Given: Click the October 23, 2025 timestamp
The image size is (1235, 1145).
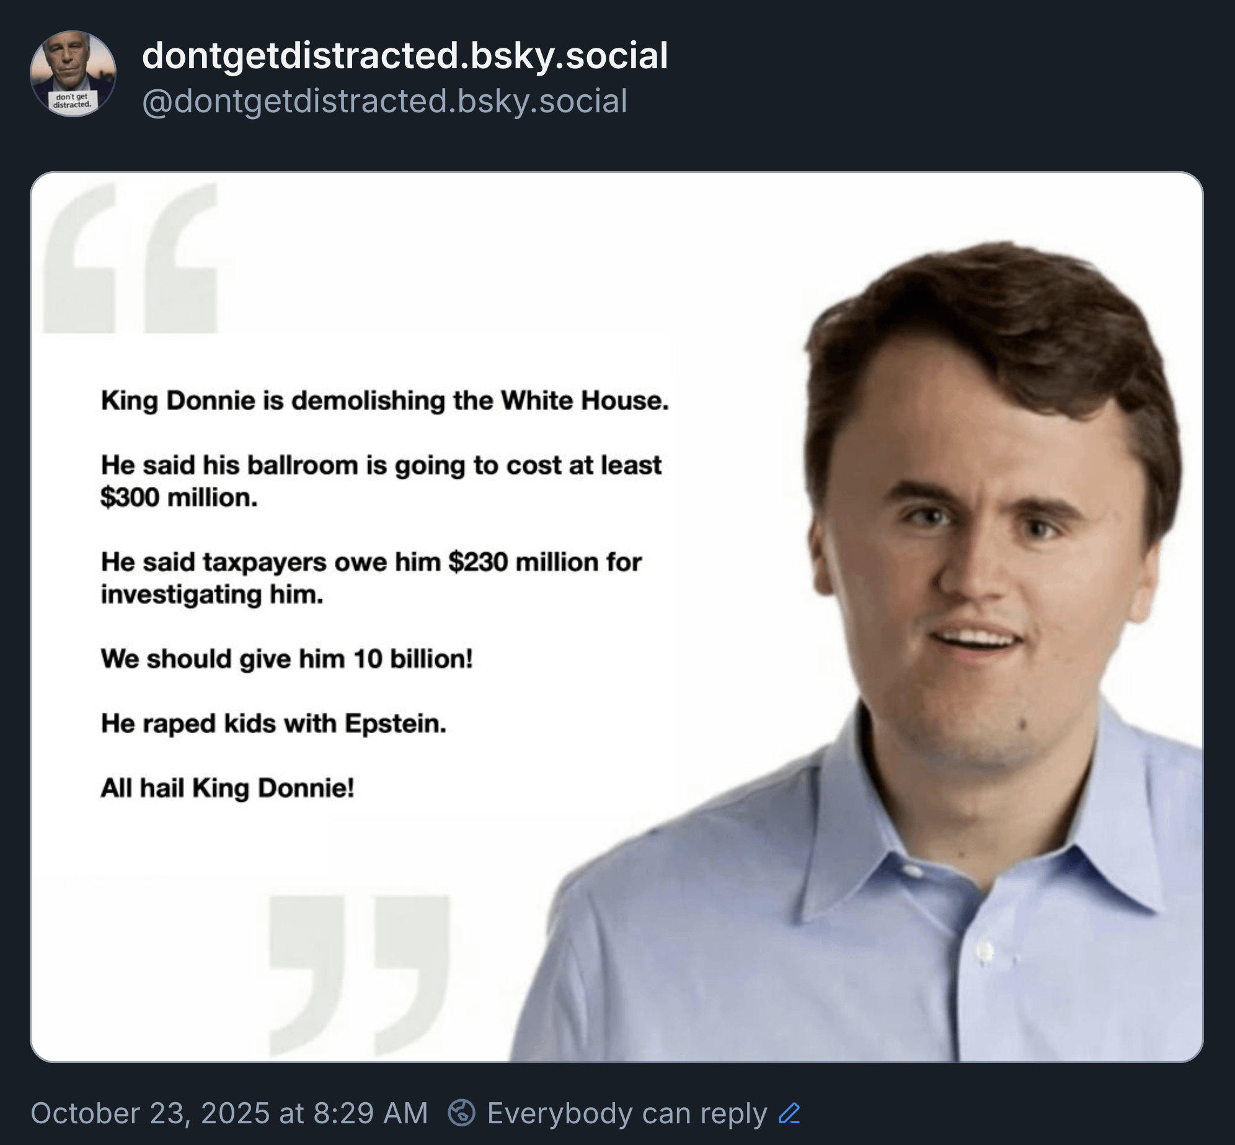Looking at the screenshot, I should 229,1113.
